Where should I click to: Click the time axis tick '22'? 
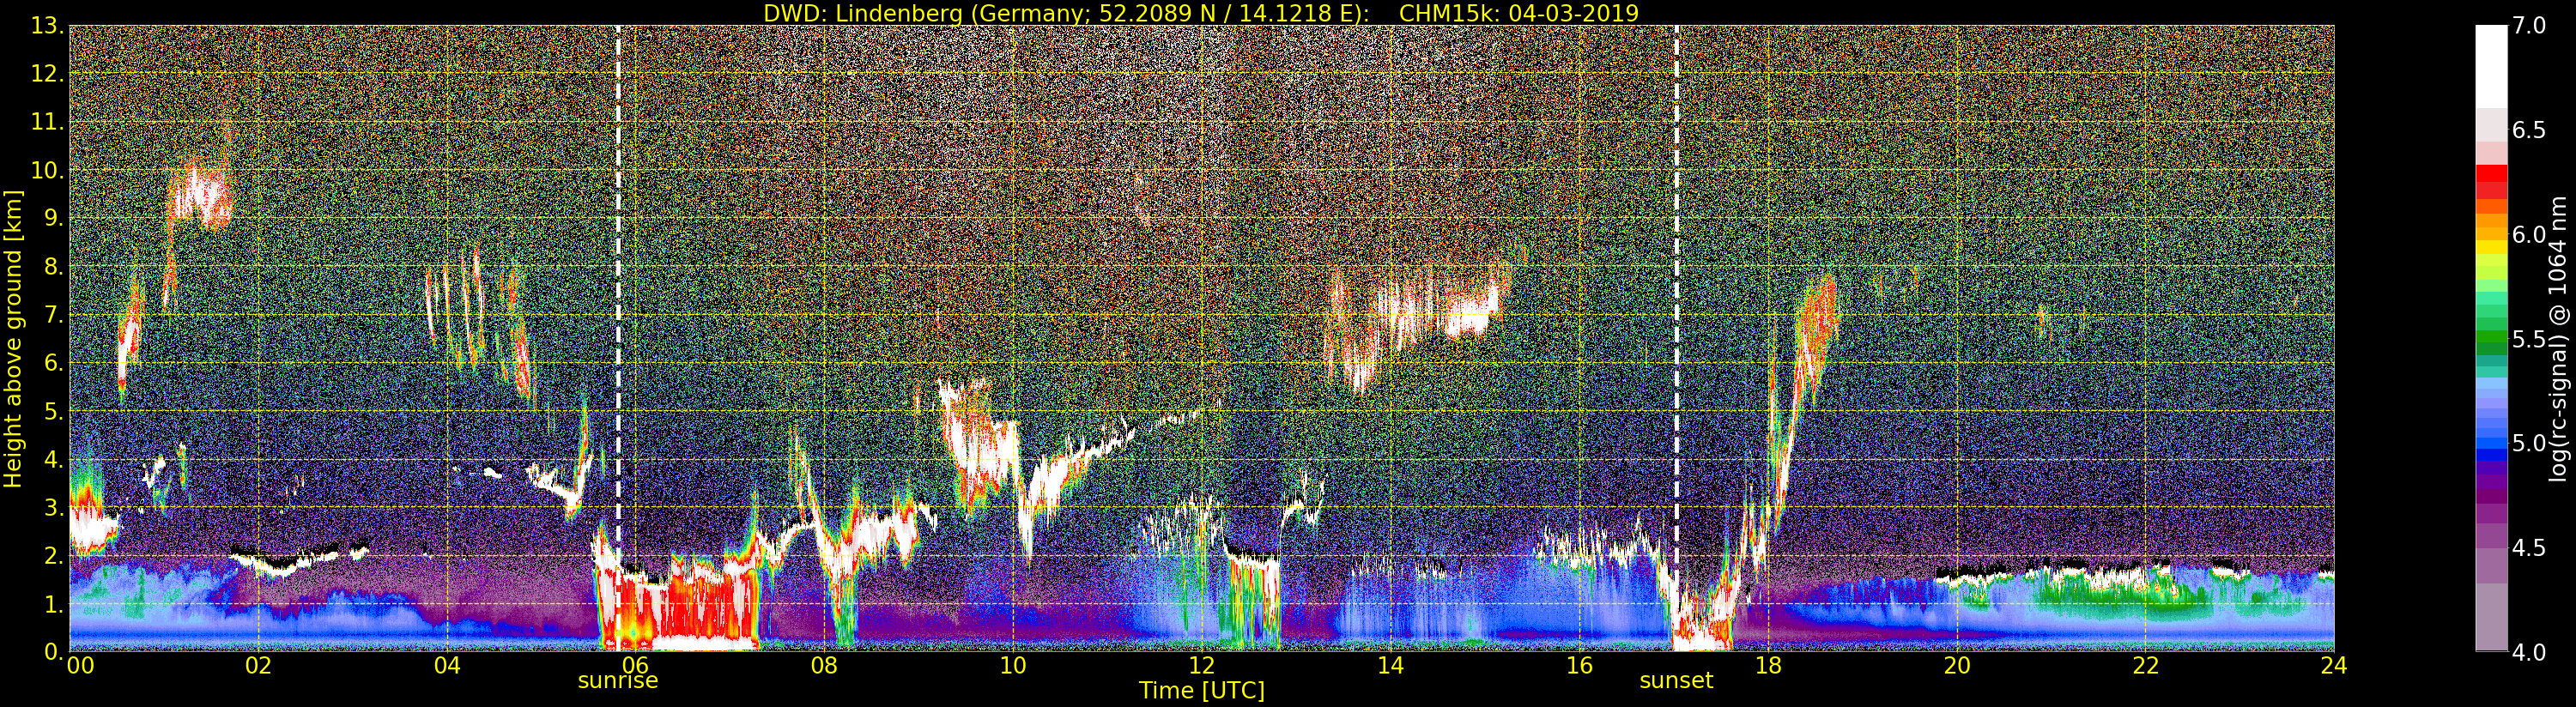(x=2146, y=665)
